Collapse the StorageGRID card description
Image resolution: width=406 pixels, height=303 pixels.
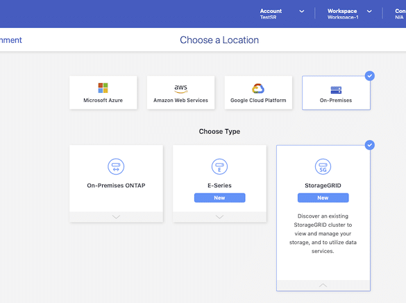323,286
